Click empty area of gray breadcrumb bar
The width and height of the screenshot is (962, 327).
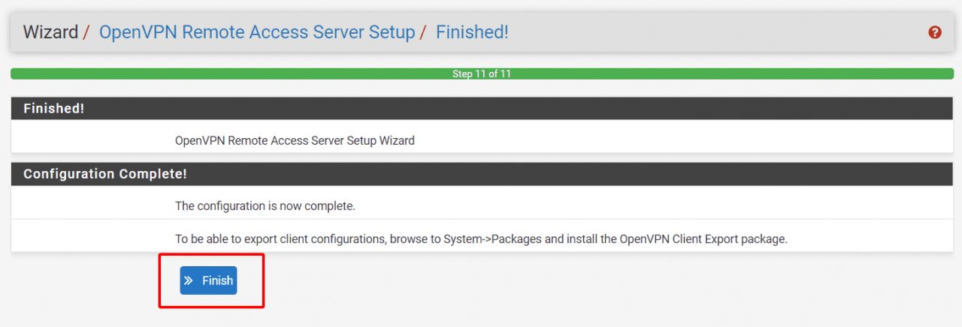pyautogui.click(x=714, y=32)
